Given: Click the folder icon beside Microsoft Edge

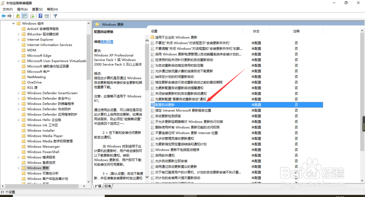Looking at the screenshot, I should (23, 56).
